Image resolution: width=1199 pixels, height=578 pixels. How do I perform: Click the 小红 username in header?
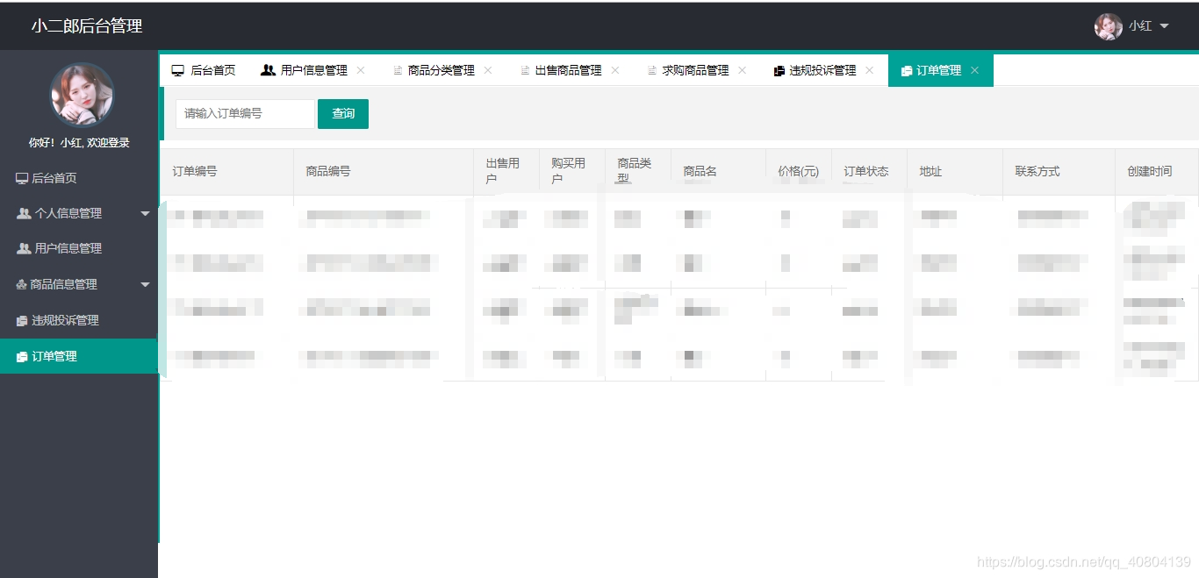(1140, 26)
